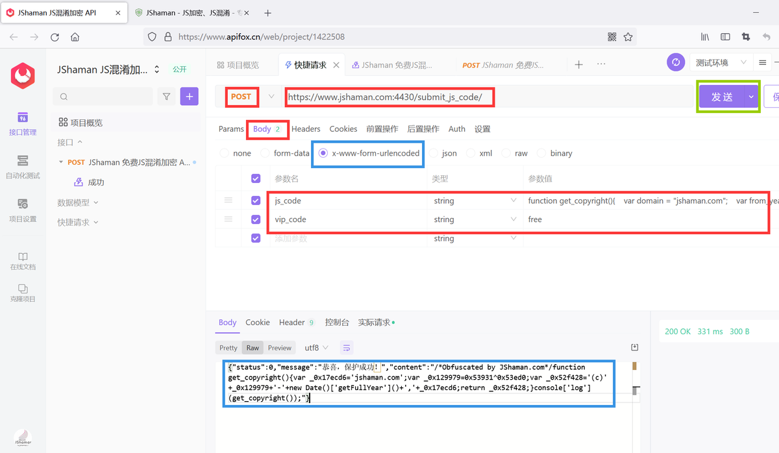Disable the vip_code parameter checkbox
The width and height of the screenshot is (779, 453).
pyautogui.click(x=255, y=219)
